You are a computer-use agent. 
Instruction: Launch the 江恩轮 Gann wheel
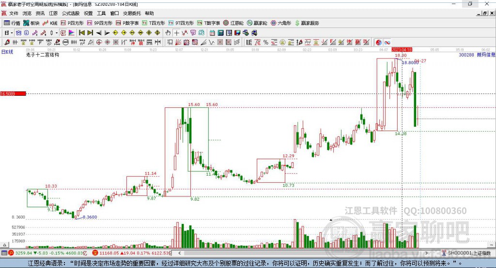pos(233,23)
